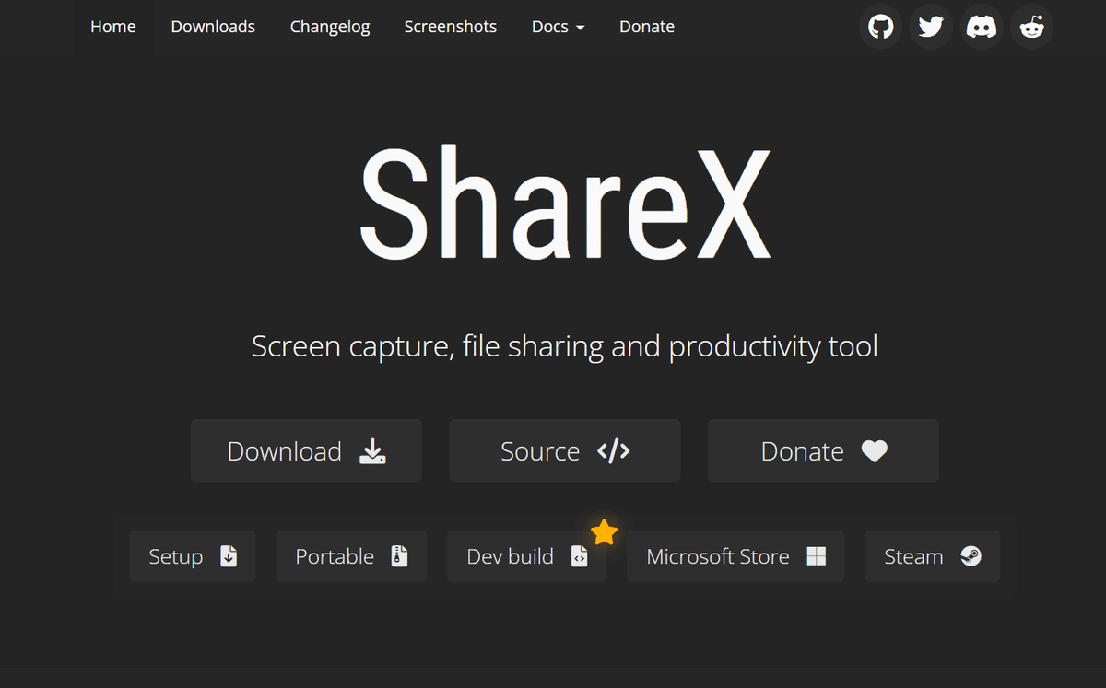Click the ShareX title heading

(564, 204)
